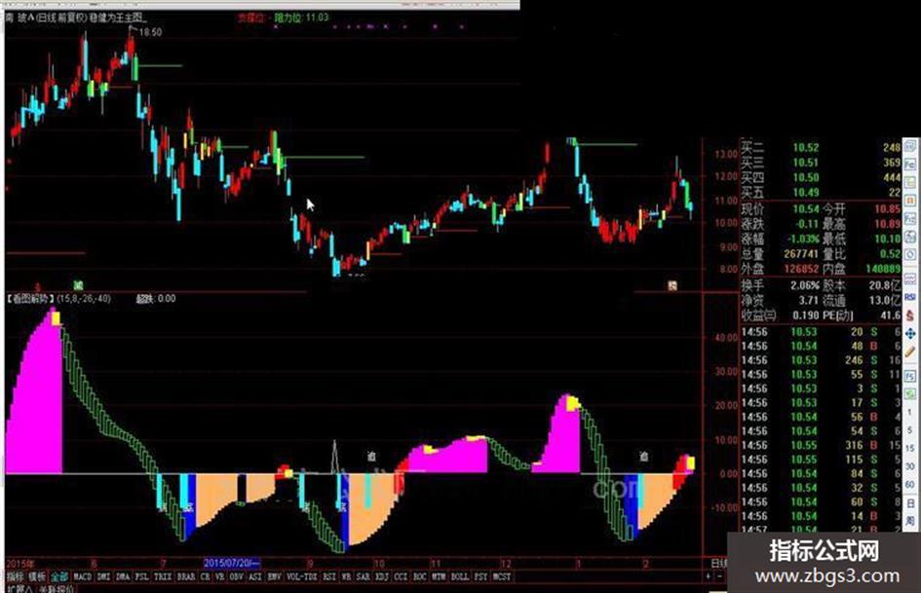The image size is (921, 593).
Task: Click the red dollar sign sidebar icon
Action: (x=910, y=314)
